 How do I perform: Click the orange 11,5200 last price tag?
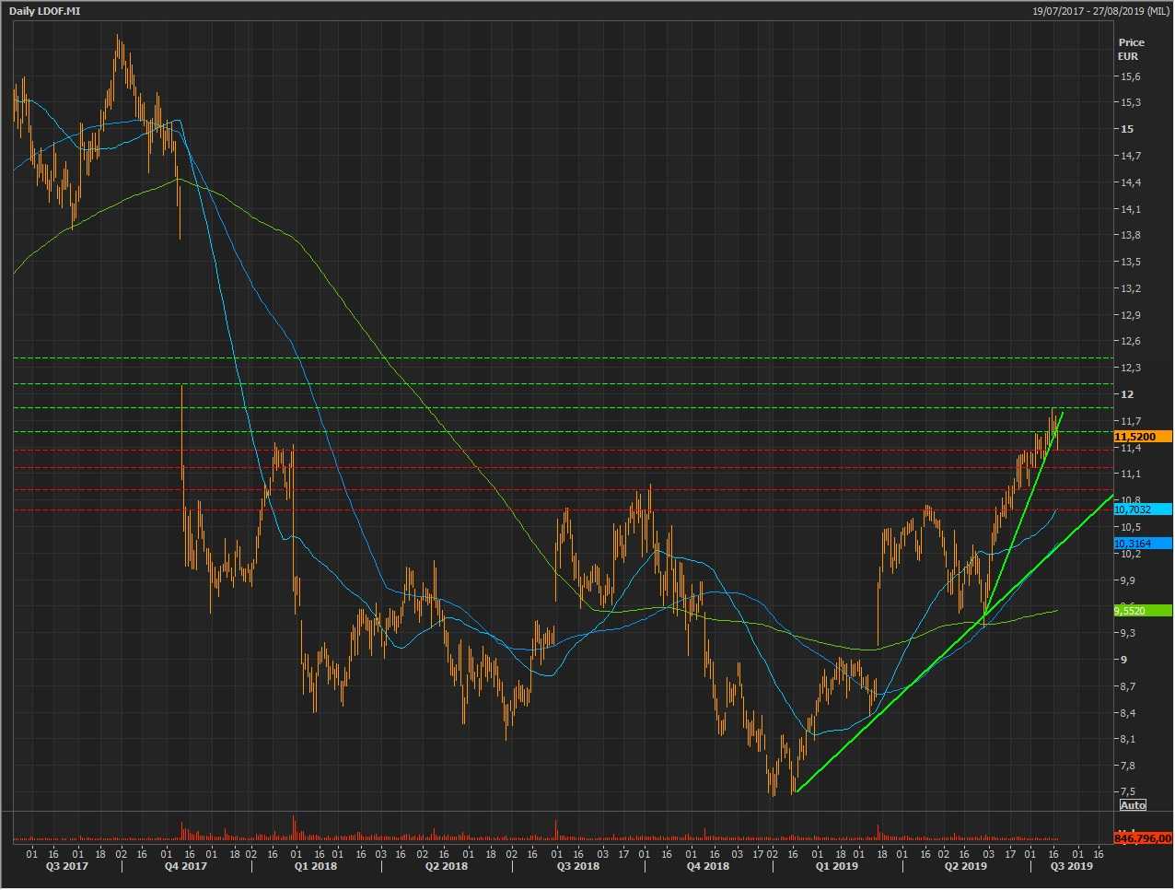pyautogui.click(x=1142, y=437)
